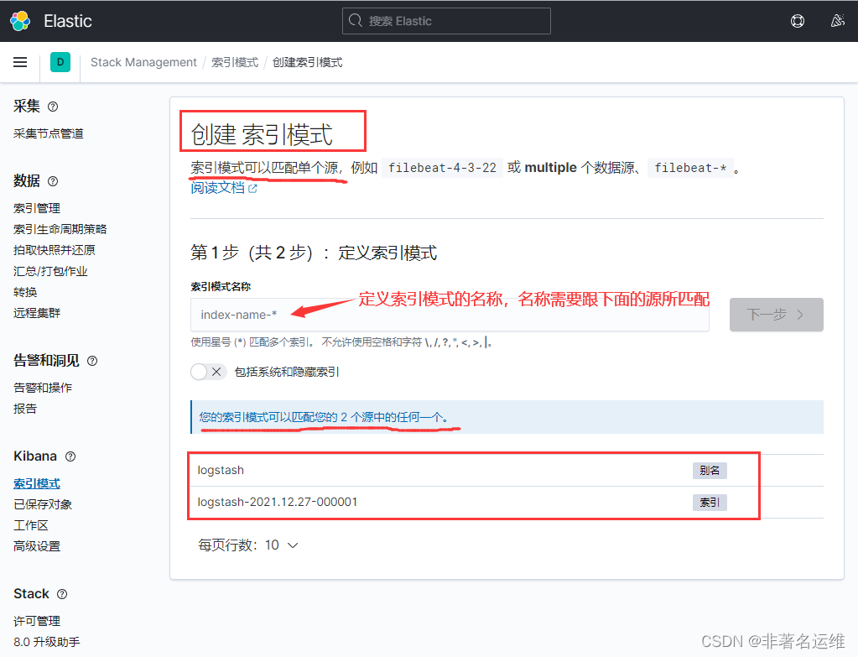
Task: Open 阅读文档 documentation link
Action: [218, 188]
